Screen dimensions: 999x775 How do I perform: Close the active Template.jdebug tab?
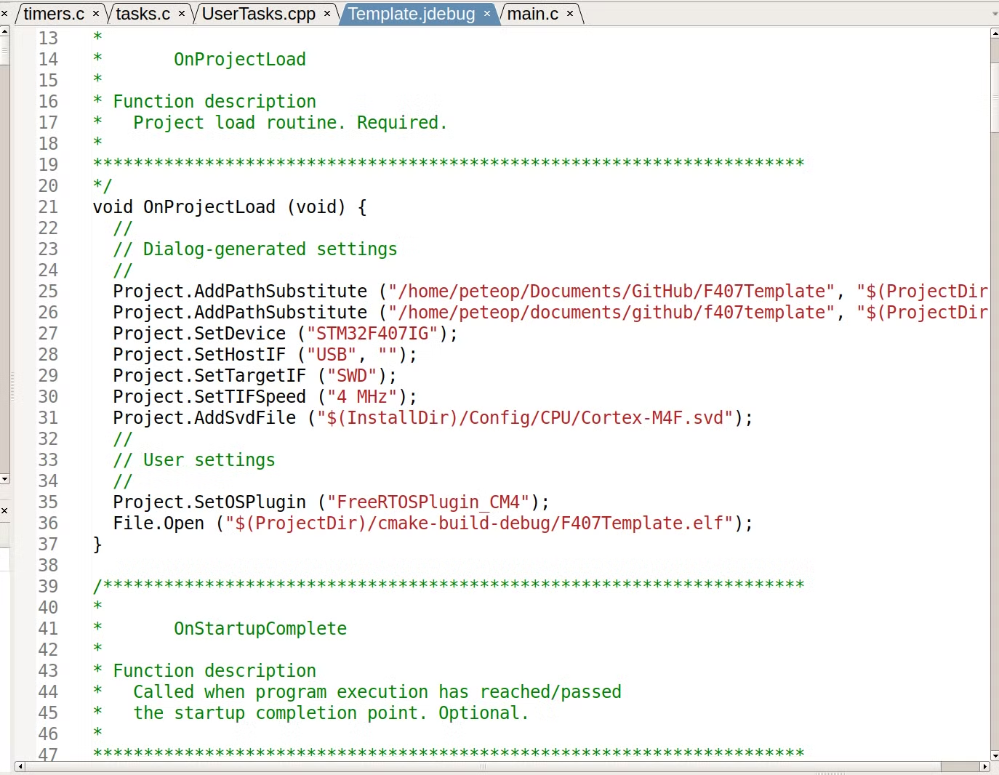pos(487,13)
